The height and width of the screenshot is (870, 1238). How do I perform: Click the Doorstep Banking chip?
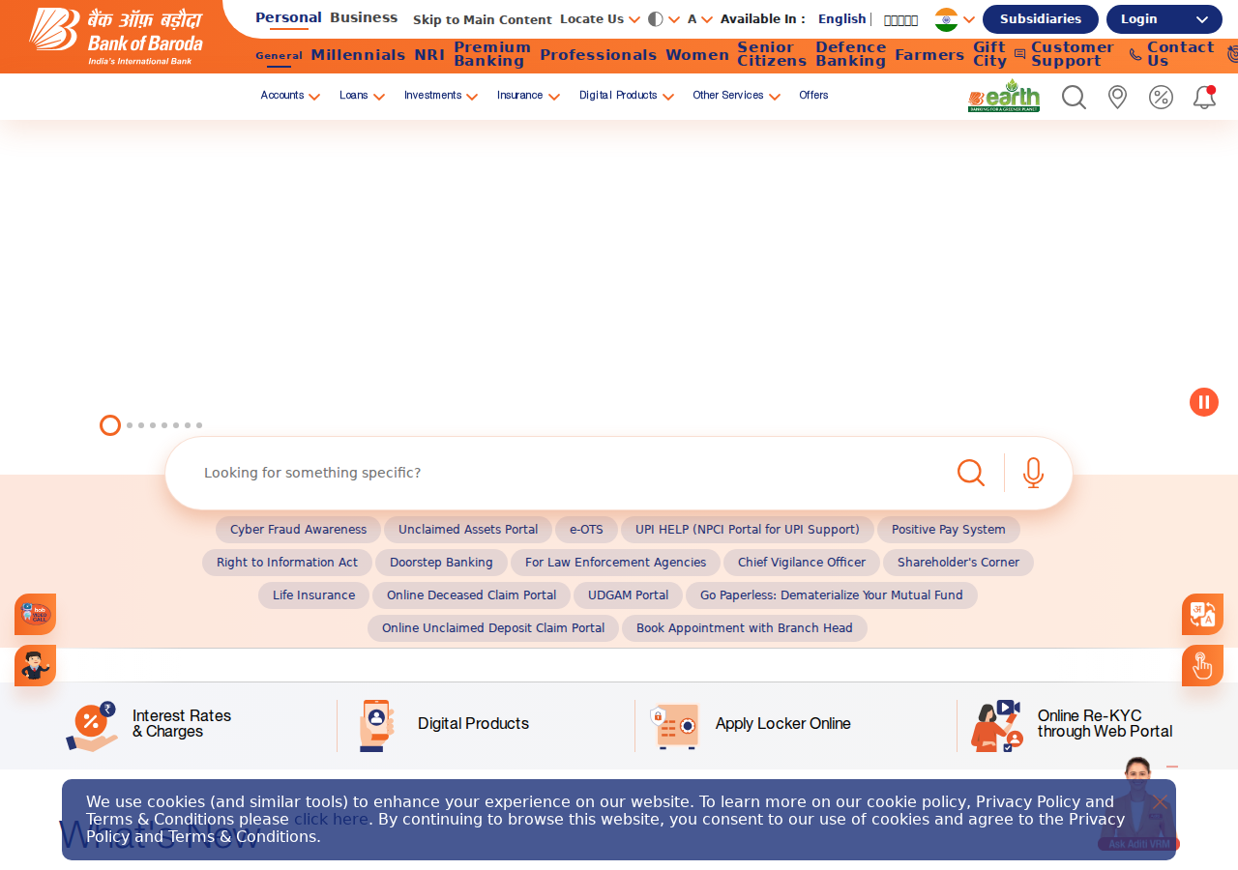click(441, 563)
